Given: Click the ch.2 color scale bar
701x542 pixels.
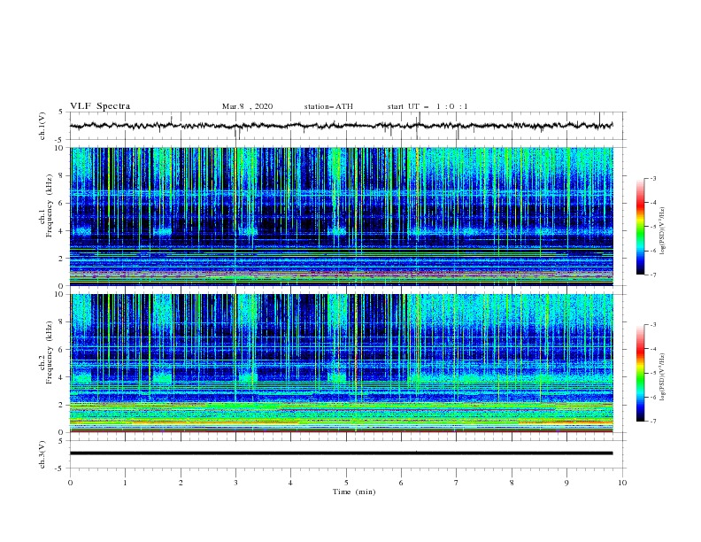Looking at the screenshot, I should [640, 373].
